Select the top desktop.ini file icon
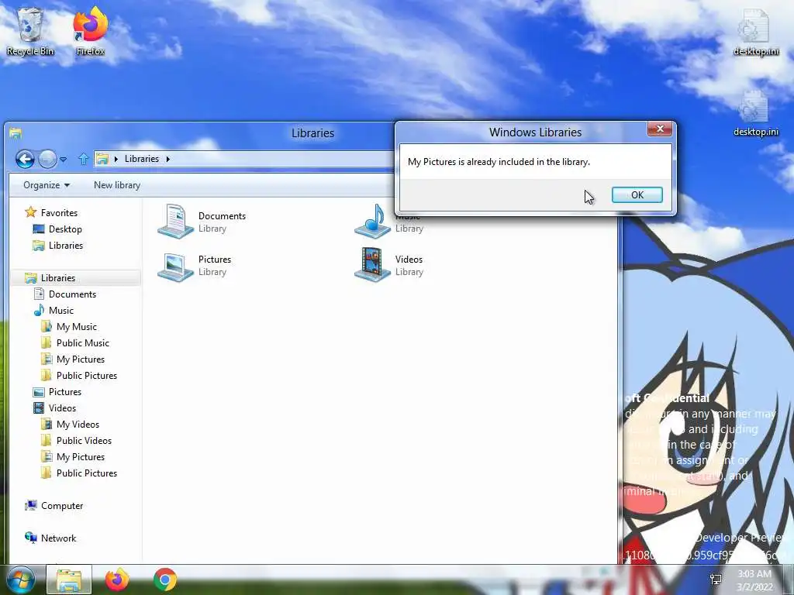Screen dimensions: 794x595 pyautogui.click(x=755, y=33)
